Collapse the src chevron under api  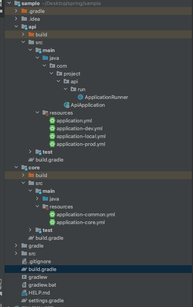tap(23, 42)
